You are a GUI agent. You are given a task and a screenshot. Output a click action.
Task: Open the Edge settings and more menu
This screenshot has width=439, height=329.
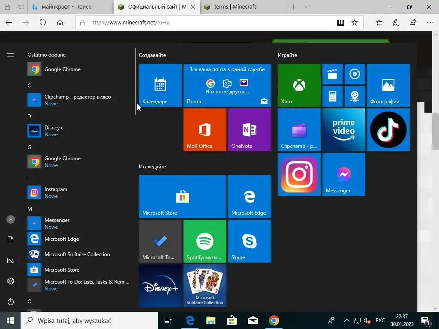tap(430, 22)
